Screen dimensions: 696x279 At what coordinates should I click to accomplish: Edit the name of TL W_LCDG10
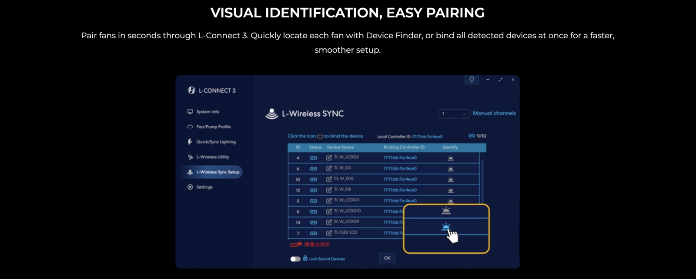[329, 212]
